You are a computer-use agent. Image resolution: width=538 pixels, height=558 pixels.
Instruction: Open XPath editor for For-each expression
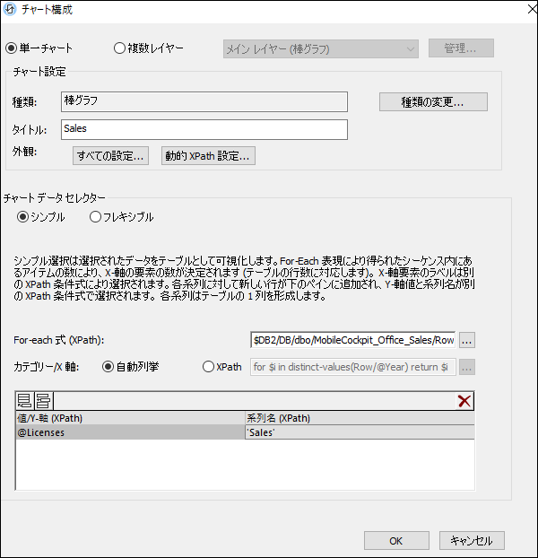(467, 340)
